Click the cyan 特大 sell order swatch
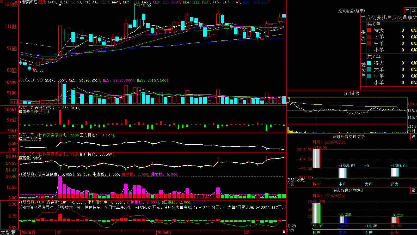Image resolution: width=417 pixels, height=235 pixels. [x=369, y=63]
